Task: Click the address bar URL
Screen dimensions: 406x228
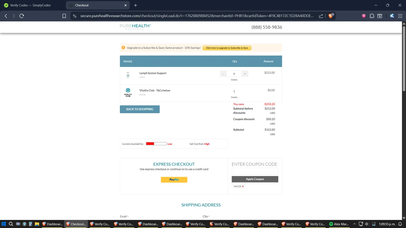Action: 197,16
